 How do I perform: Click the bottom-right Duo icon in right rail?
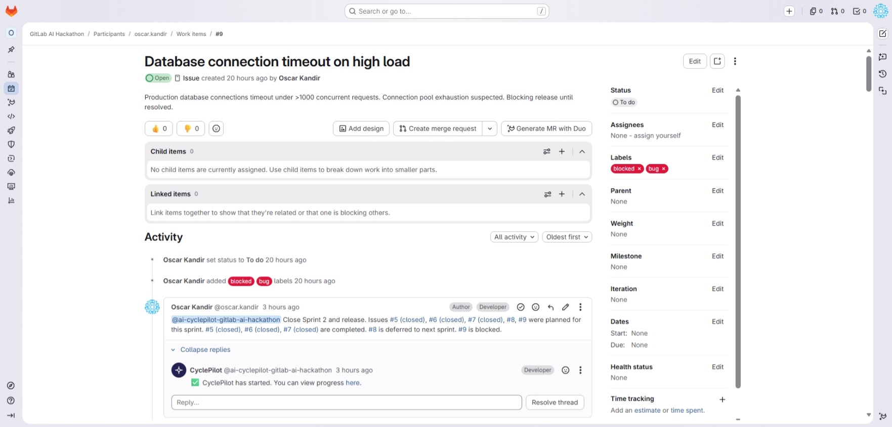[x=883, y=416]
